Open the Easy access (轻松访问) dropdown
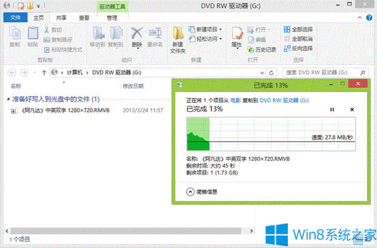 coord(205,39)
